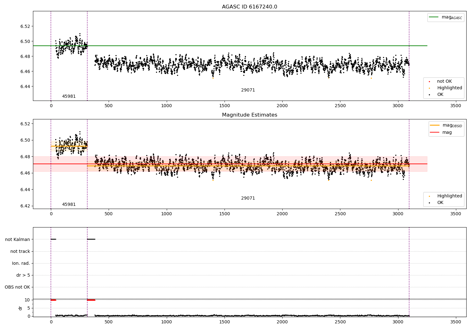Click the '10' tick on the dr axis
Viewport: 471px width, 329px height.
click(x=27, y=300)
